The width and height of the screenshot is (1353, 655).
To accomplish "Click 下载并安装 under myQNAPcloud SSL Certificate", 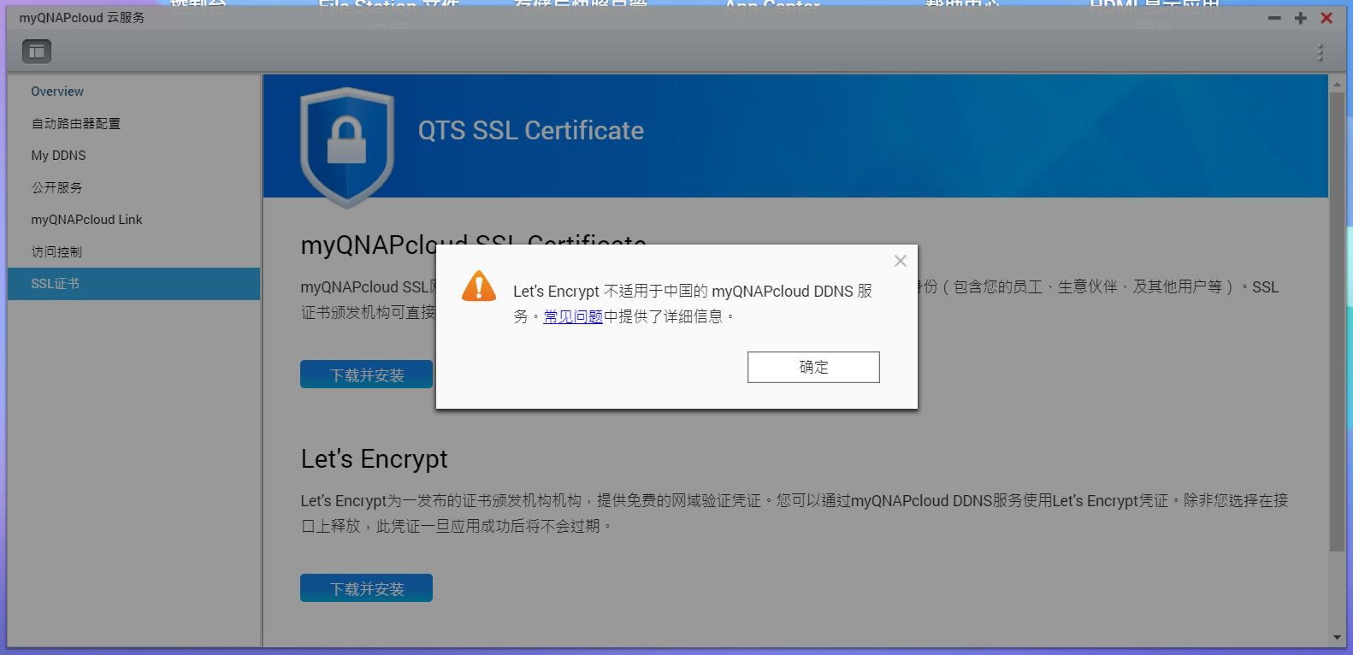I will pos(367,375).
